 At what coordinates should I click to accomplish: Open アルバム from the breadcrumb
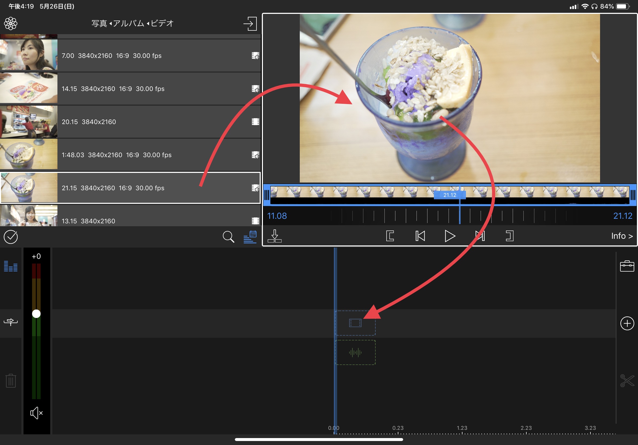pyautogui.click(x=129, y=23)
